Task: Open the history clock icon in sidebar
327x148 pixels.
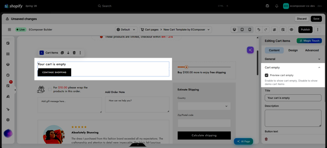Action: [8, 75]
